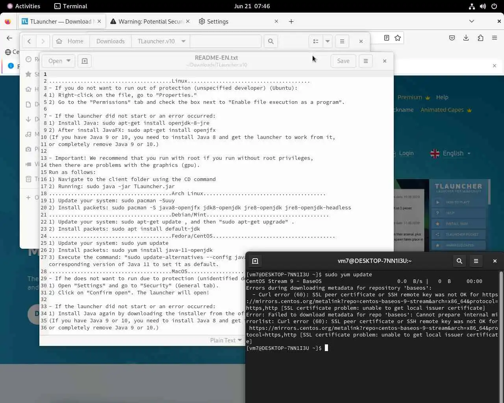Open Firefox Pocket save icon
504x403 pixels.
pyautogui.click(x=452, y=38)
